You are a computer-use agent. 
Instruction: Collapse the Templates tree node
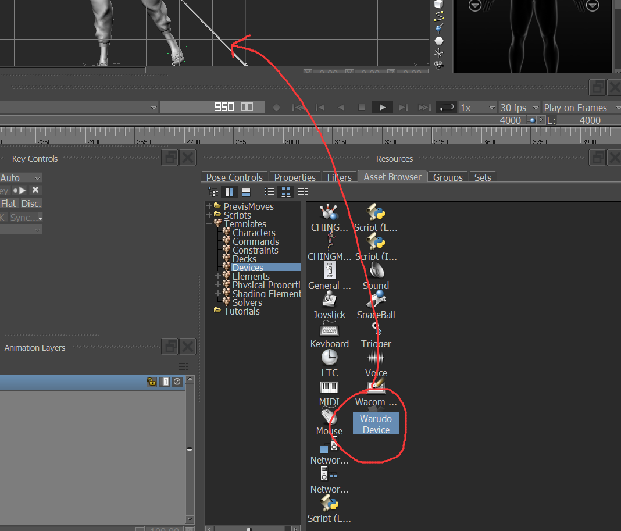[x=209, y=224]
